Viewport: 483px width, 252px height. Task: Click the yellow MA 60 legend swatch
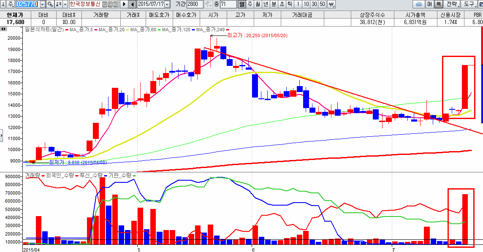tap(127, 30)
